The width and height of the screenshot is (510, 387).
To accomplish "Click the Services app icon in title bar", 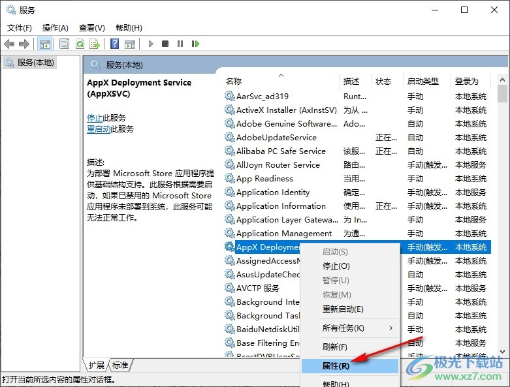I will [11, 10].
